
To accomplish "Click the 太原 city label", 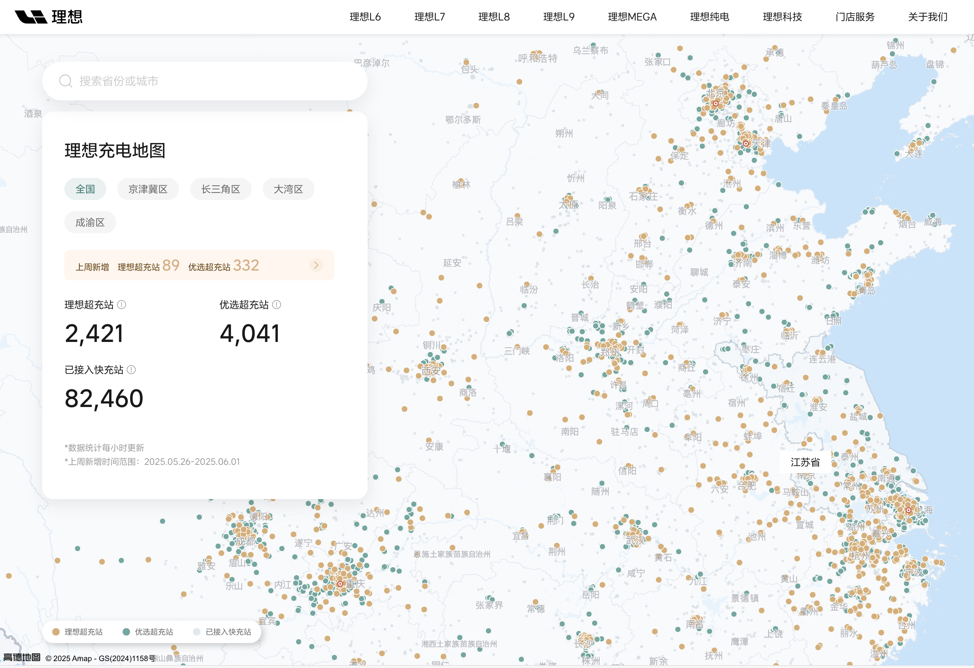I will point(569,205).
